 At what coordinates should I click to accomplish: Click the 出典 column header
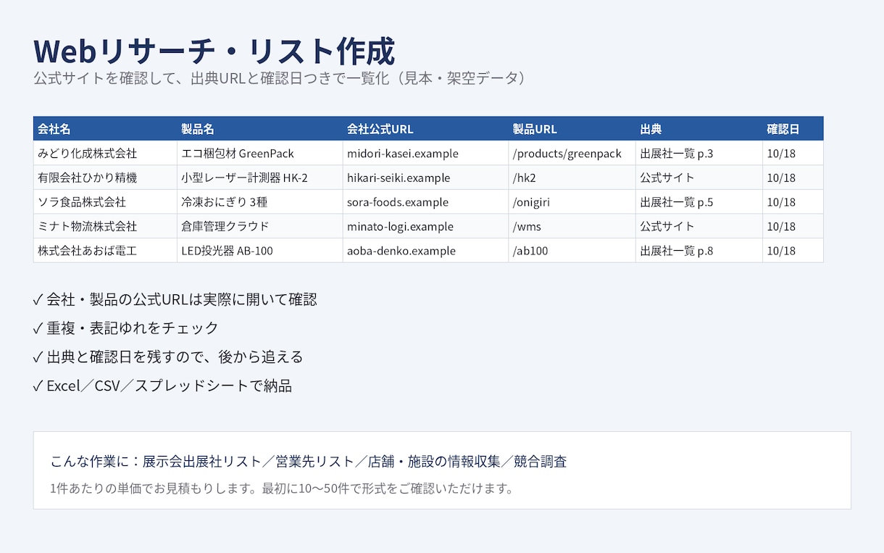click(x=699, y=129)
